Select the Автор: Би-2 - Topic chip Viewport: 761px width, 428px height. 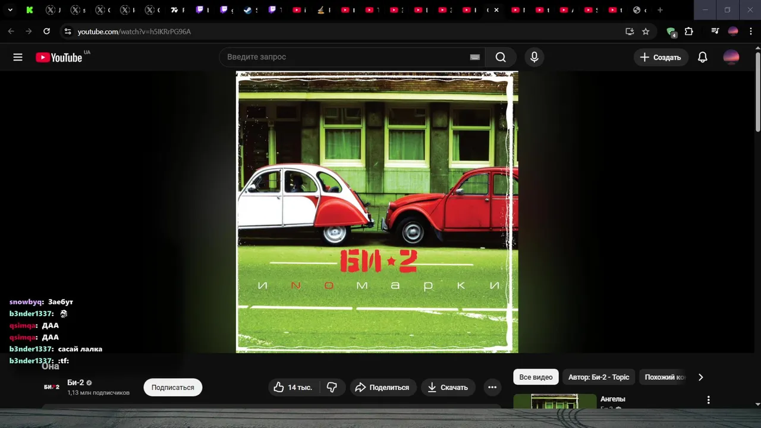point(598,377)
